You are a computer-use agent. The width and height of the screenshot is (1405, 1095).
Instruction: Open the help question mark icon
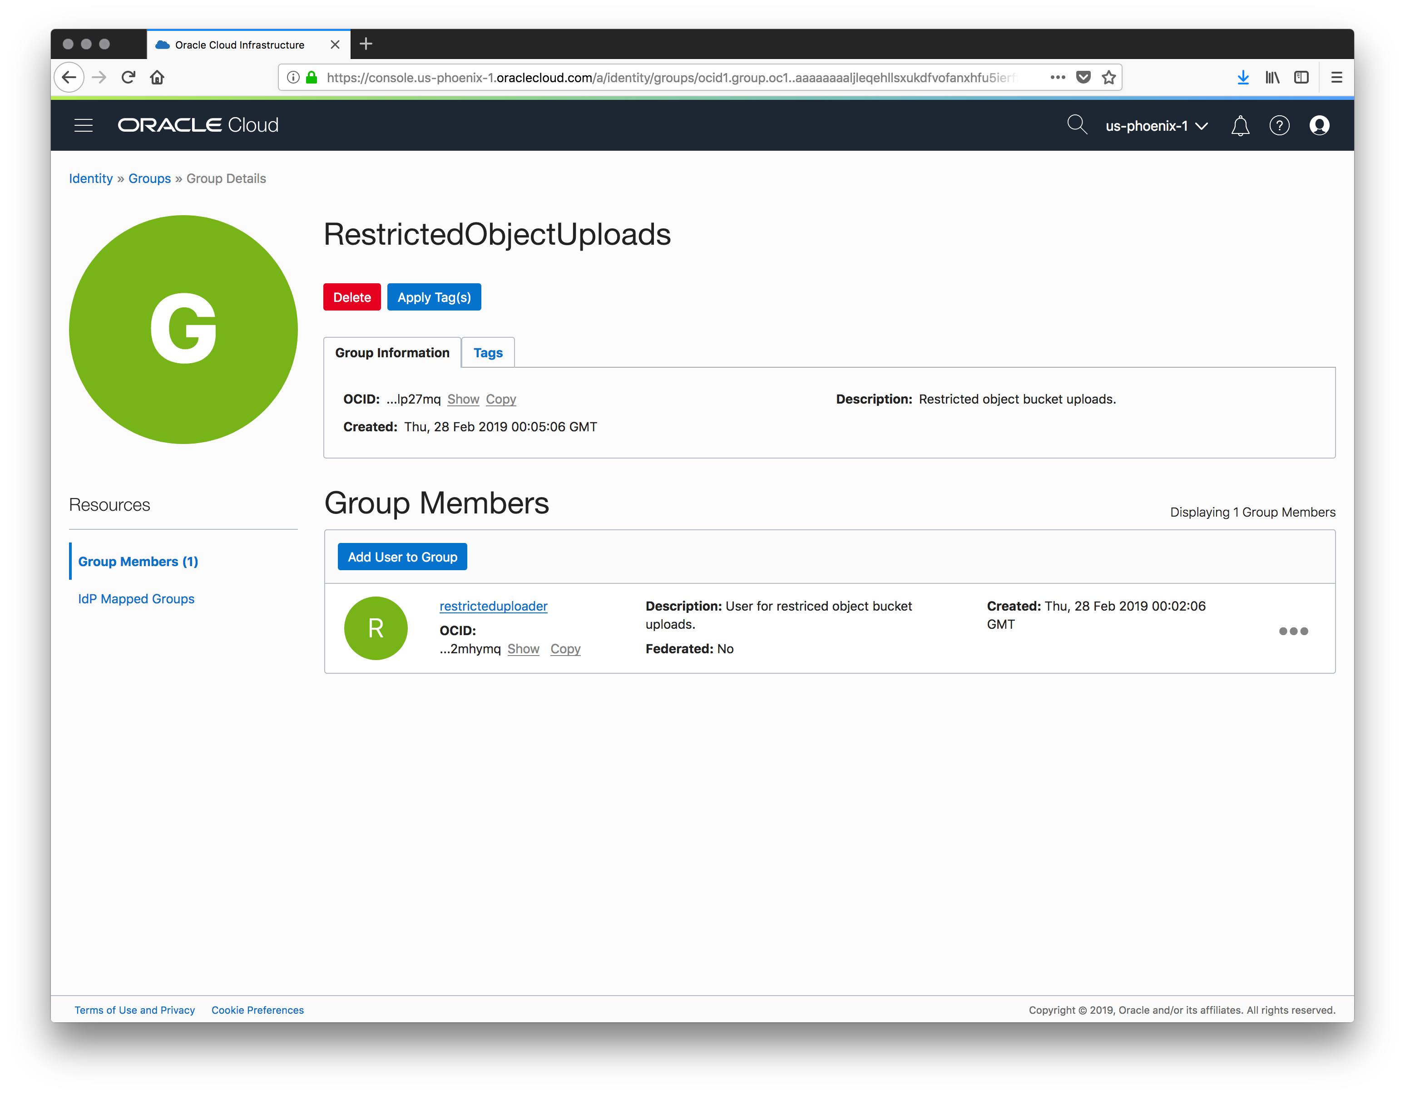click(x=1279, y=125)
